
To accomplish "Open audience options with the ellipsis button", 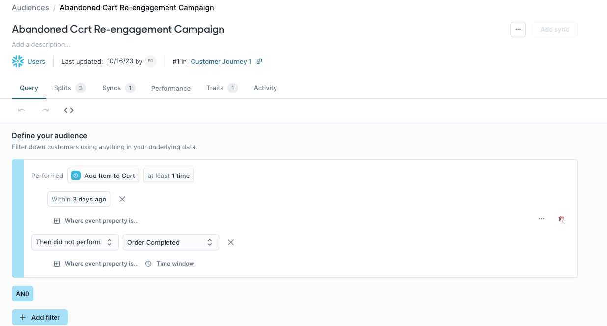I will click(x=518, y=29).
